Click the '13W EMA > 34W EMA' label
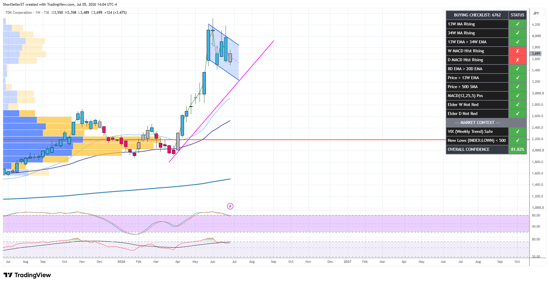The image size is (549, 284). click(467, 42)
